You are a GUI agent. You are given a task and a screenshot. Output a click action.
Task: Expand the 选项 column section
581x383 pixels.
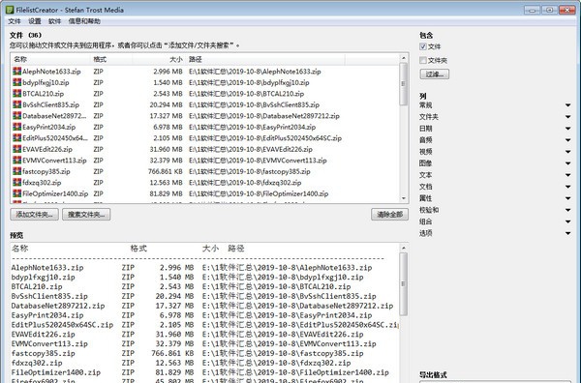tap(567, 233)
